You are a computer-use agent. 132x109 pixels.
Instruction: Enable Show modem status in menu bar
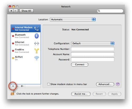point(49,84)
